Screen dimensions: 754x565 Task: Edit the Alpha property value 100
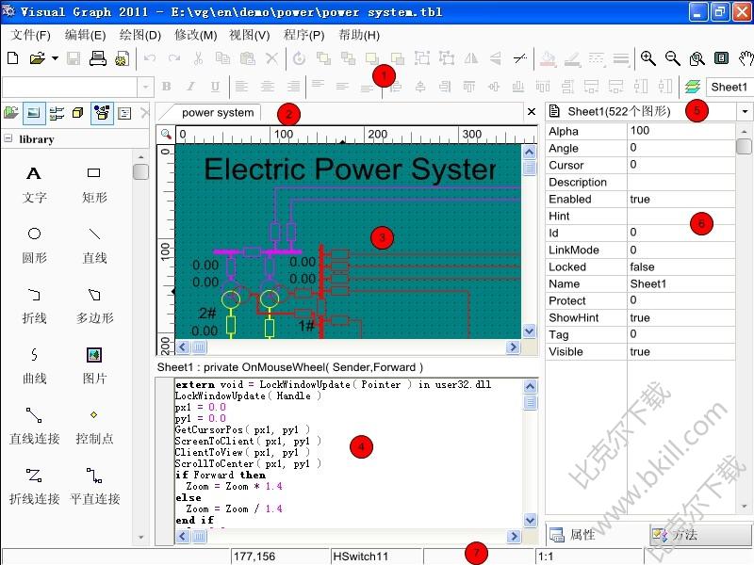tap(681, 131)
